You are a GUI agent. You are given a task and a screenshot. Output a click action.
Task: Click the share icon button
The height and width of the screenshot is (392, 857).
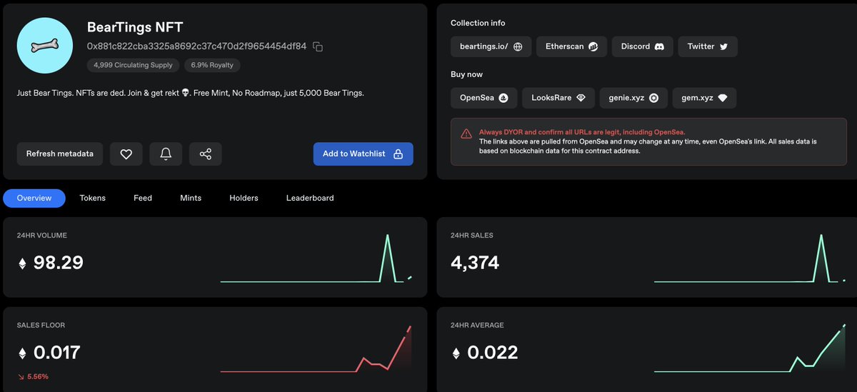coord(206,154)
